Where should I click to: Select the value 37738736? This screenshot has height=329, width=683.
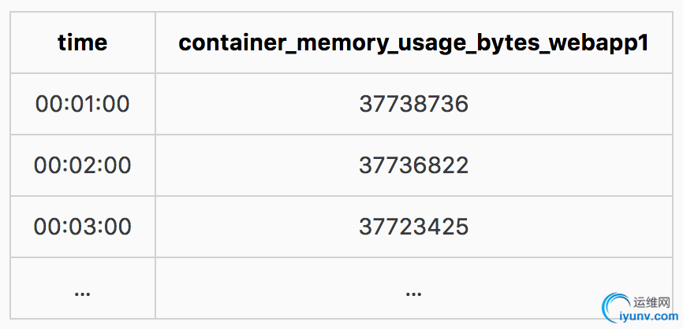(x=413, y=105)
